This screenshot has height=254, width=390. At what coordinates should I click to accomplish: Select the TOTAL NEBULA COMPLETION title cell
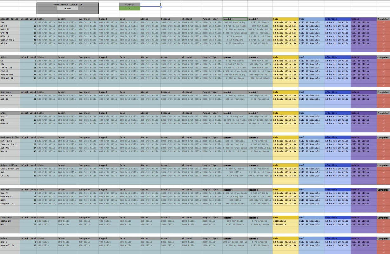coord(67,5)
